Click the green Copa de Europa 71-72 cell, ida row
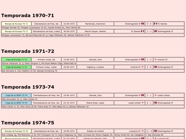Viewport: 186px width, 139px height. click(17, 60)
